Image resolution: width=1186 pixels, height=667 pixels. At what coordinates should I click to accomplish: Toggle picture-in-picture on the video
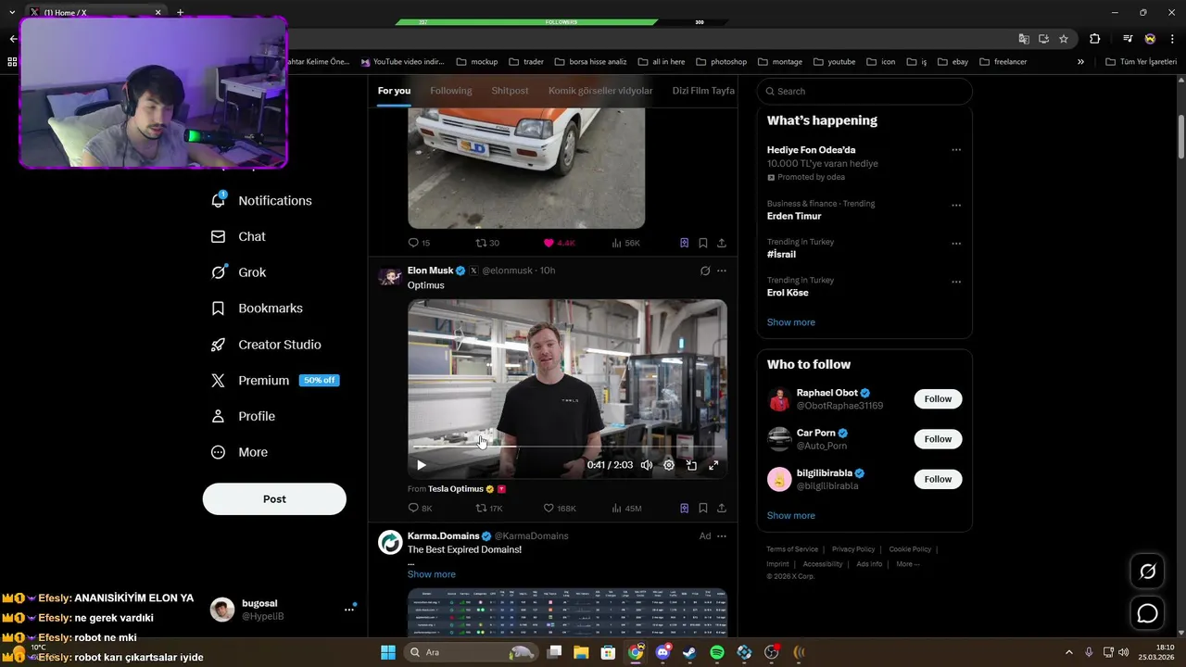[691, 465]
